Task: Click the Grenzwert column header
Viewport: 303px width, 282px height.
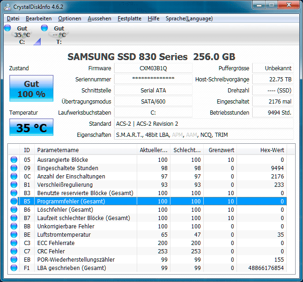Action: click(x=220, y=150)
